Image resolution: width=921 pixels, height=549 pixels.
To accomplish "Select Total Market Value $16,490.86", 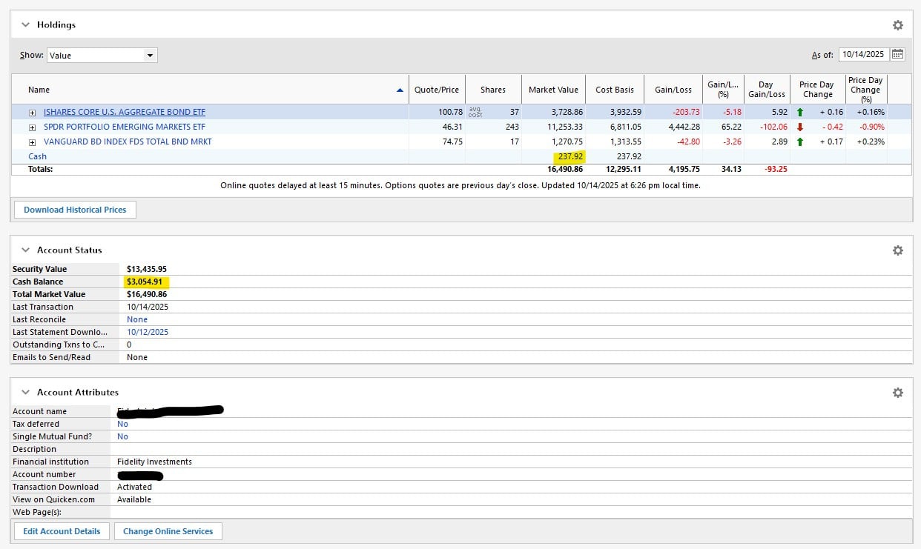I will point(147,294).
